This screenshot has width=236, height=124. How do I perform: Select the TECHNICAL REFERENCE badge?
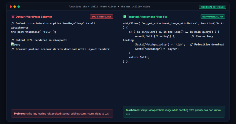pos(212,7)
